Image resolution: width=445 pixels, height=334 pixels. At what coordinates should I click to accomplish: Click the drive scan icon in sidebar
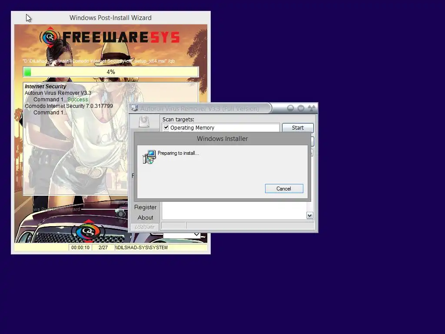tap(144, 121)
